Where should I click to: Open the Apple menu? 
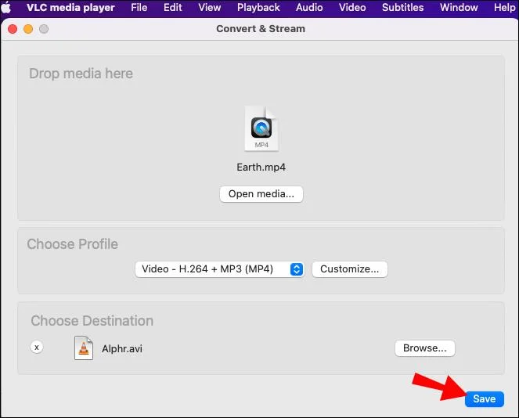pyautogui.click(x=5, y=7)
